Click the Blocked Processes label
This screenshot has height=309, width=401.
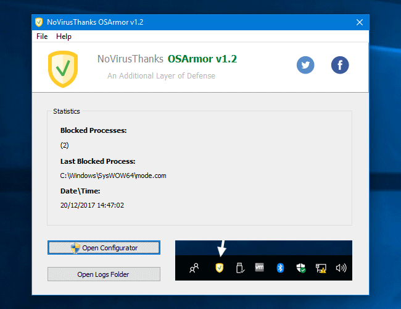point(93,130)
